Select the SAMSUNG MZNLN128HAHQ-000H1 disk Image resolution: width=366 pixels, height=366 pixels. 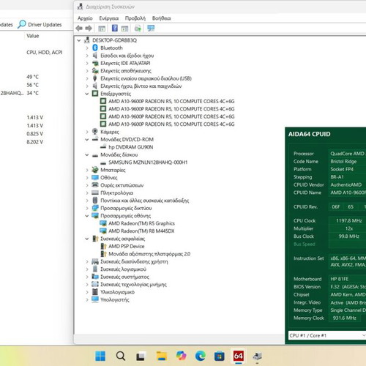click(148, 163)
